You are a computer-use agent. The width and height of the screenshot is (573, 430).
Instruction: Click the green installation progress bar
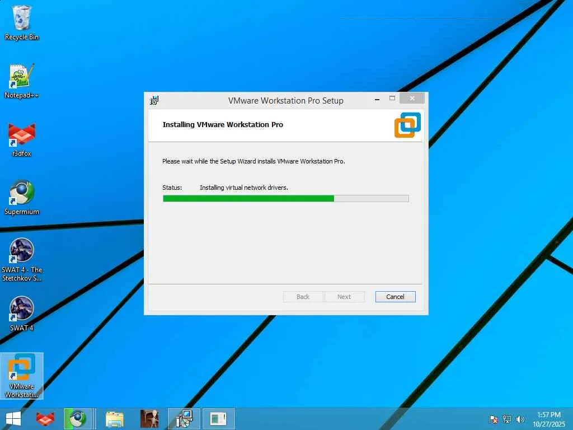pyautogui.click(x=286, y=199)
